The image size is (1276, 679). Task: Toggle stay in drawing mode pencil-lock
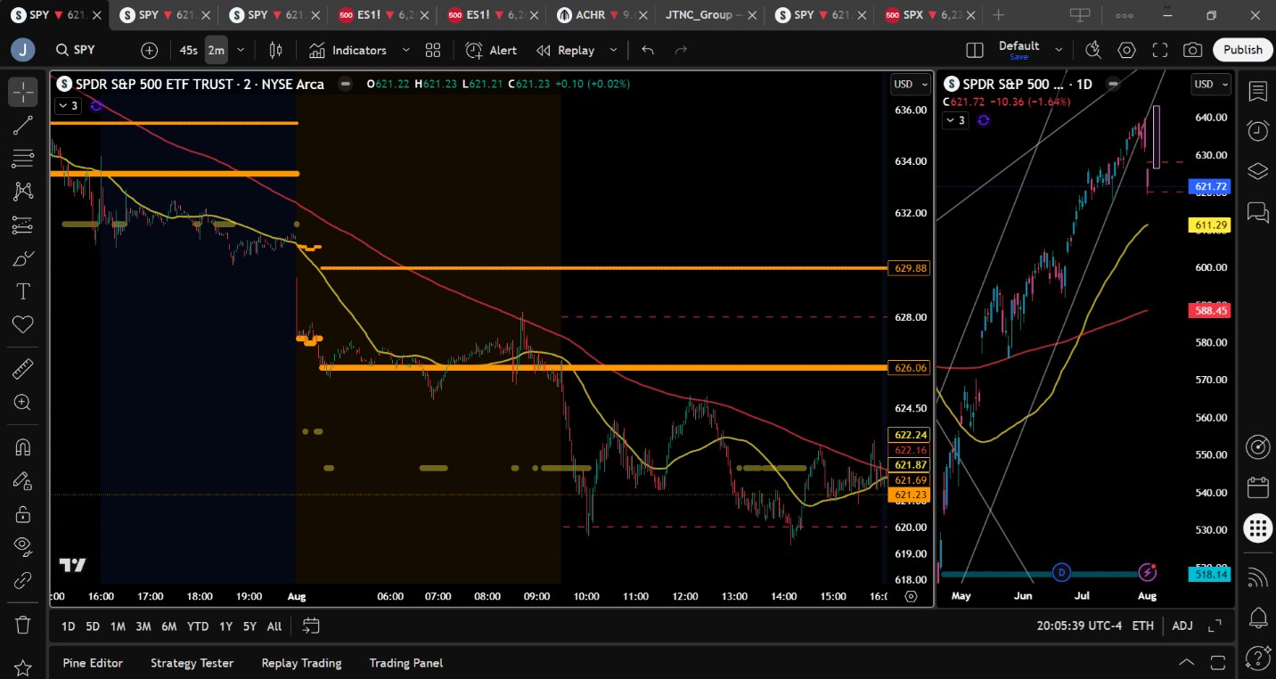23,480
